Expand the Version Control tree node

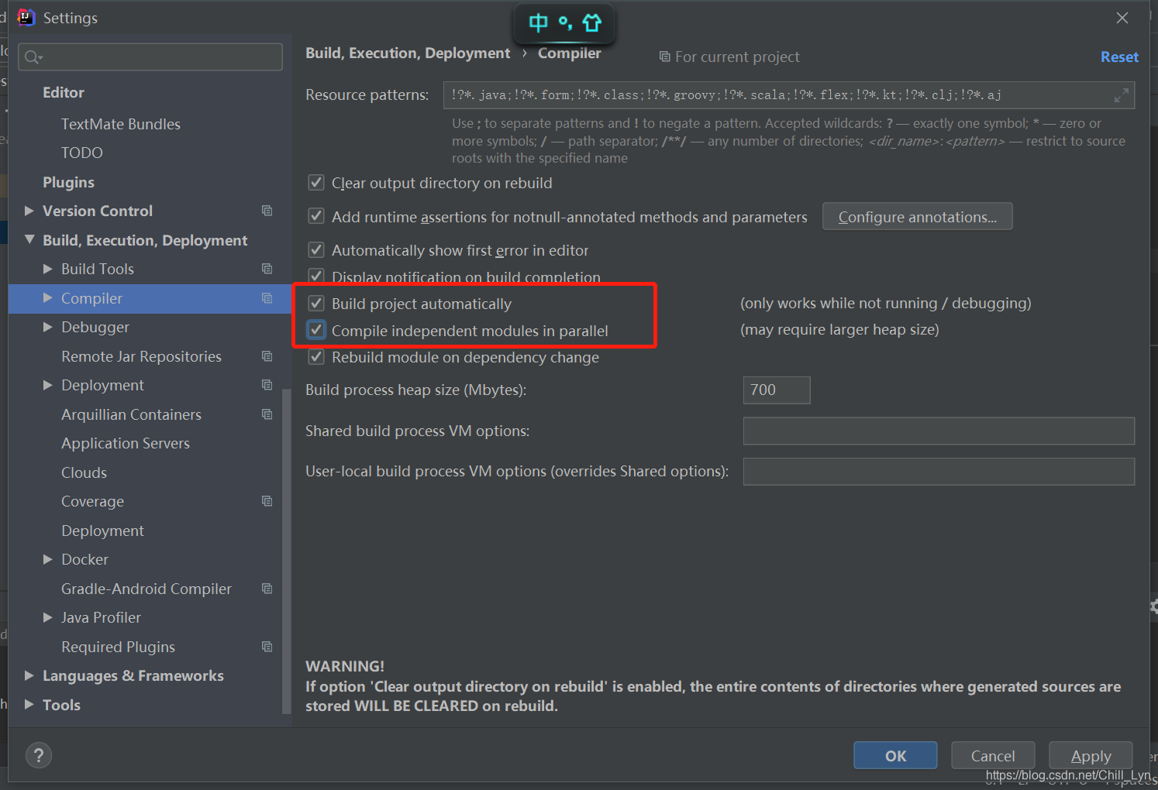[x=29, y=211]
